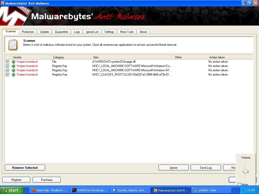
Task: Save the scan with Save Log
Action: (x=206, y=168)
